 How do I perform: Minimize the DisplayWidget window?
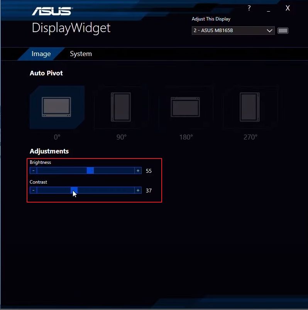click(268, 10)
